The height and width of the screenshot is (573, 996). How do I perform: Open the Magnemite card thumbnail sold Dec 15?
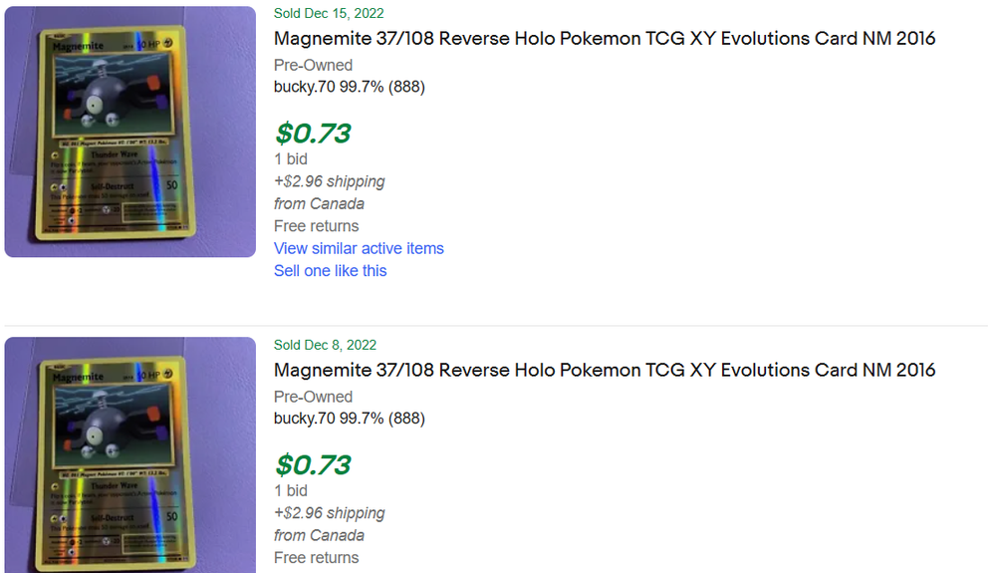click(130, 132)
